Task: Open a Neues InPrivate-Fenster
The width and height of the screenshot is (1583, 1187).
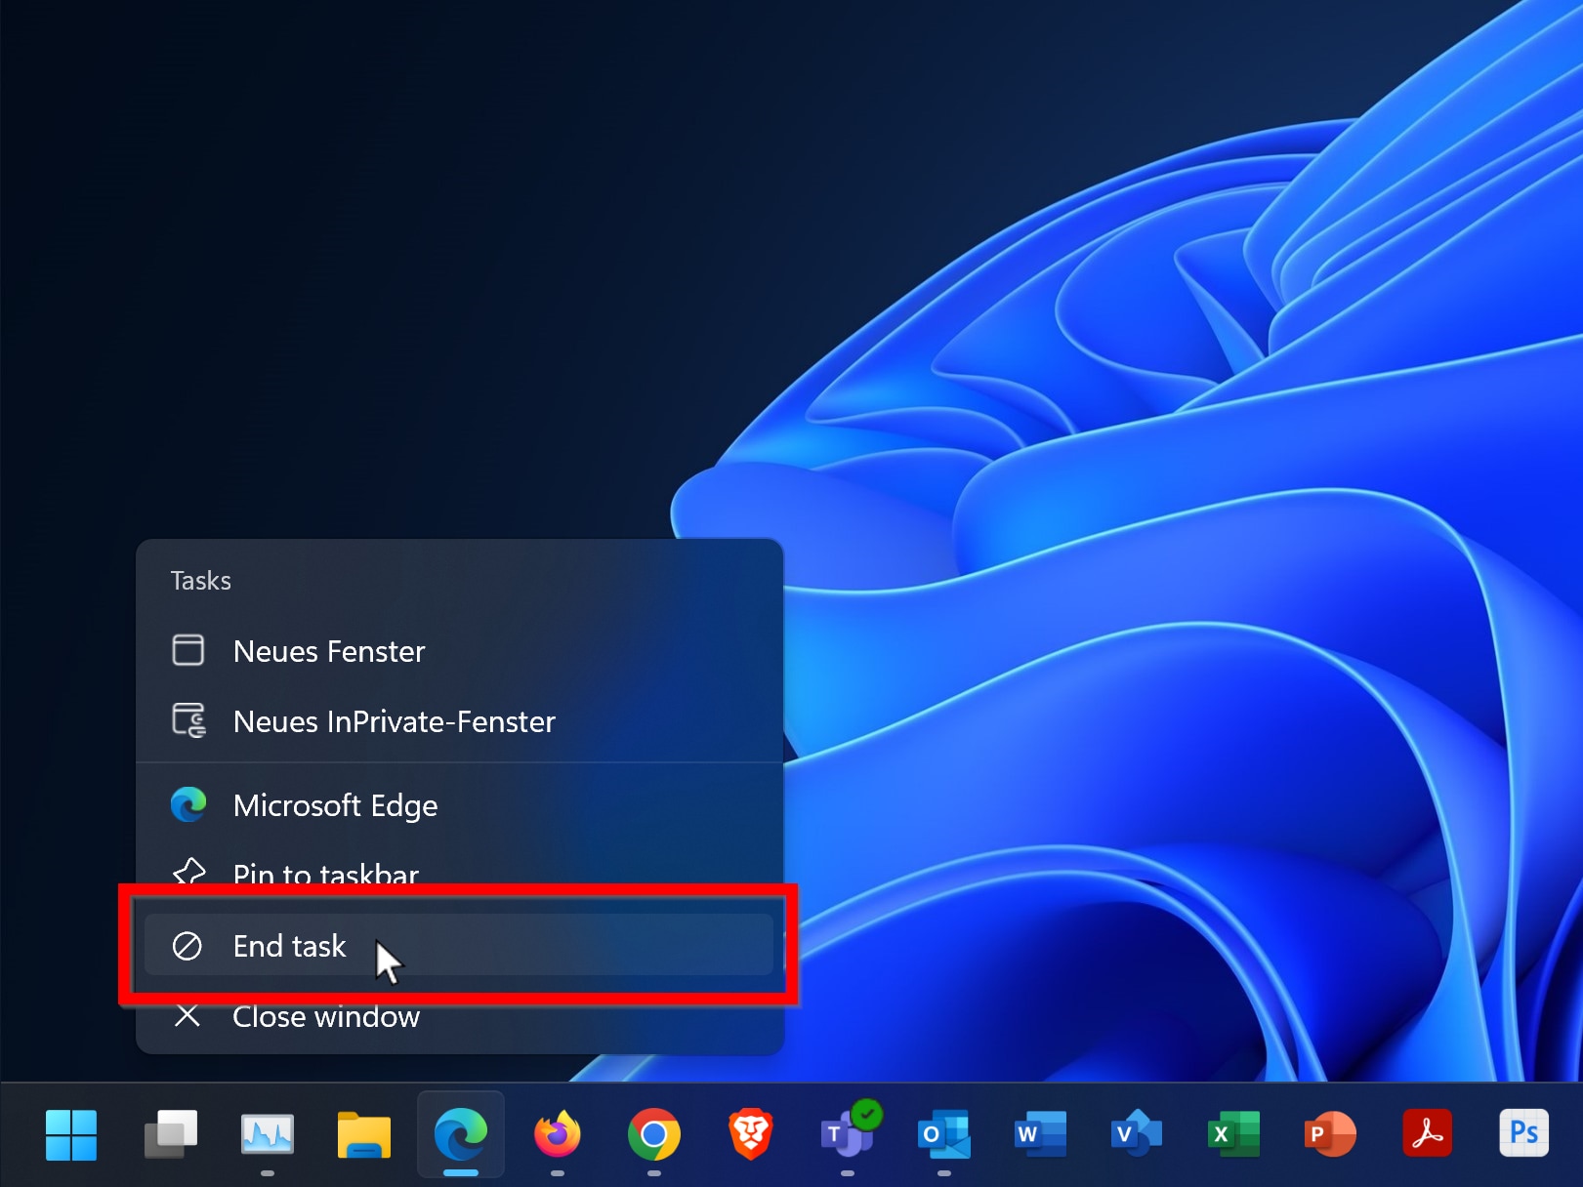Action: pos(394,721)
